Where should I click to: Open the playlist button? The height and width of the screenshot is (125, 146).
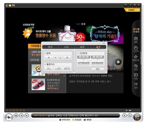130,116
